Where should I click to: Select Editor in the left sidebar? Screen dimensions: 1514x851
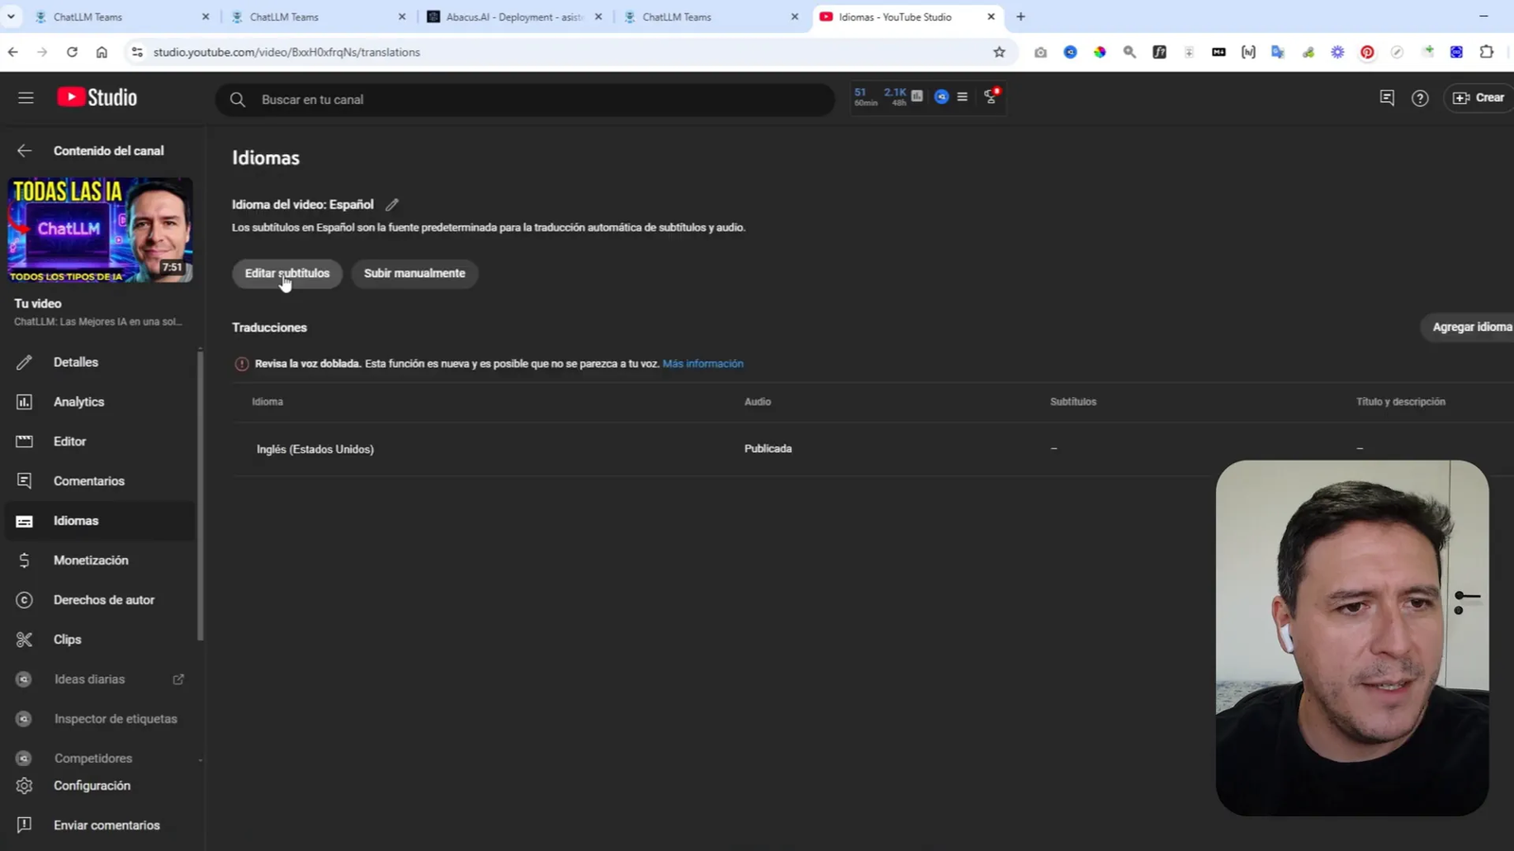click(x=69, y=441)
